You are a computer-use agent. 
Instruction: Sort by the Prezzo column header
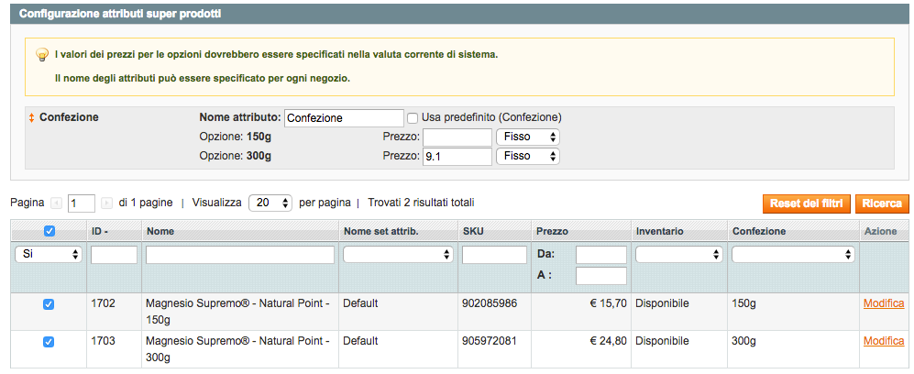click(x=552, y=232)
